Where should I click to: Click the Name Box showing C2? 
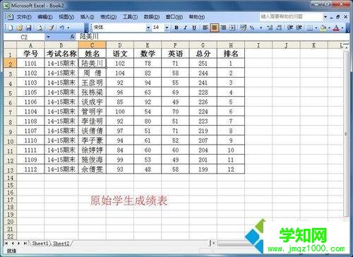(x=24, y=37)
